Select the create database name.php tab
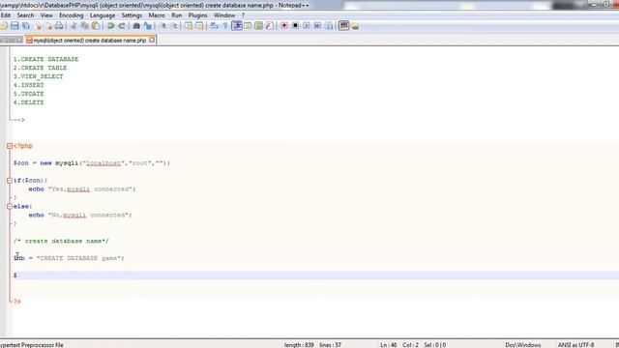This screenshot has height=348, width=619. coord(89,41)
